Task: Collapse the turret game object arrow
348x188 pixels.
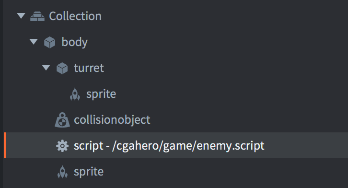Action: click(46, 67)
